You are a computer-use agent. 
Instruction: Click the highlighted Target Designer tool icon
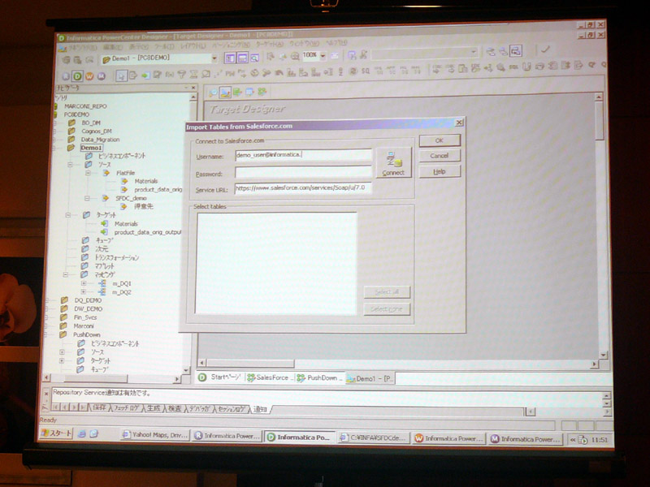pos(225,93)
